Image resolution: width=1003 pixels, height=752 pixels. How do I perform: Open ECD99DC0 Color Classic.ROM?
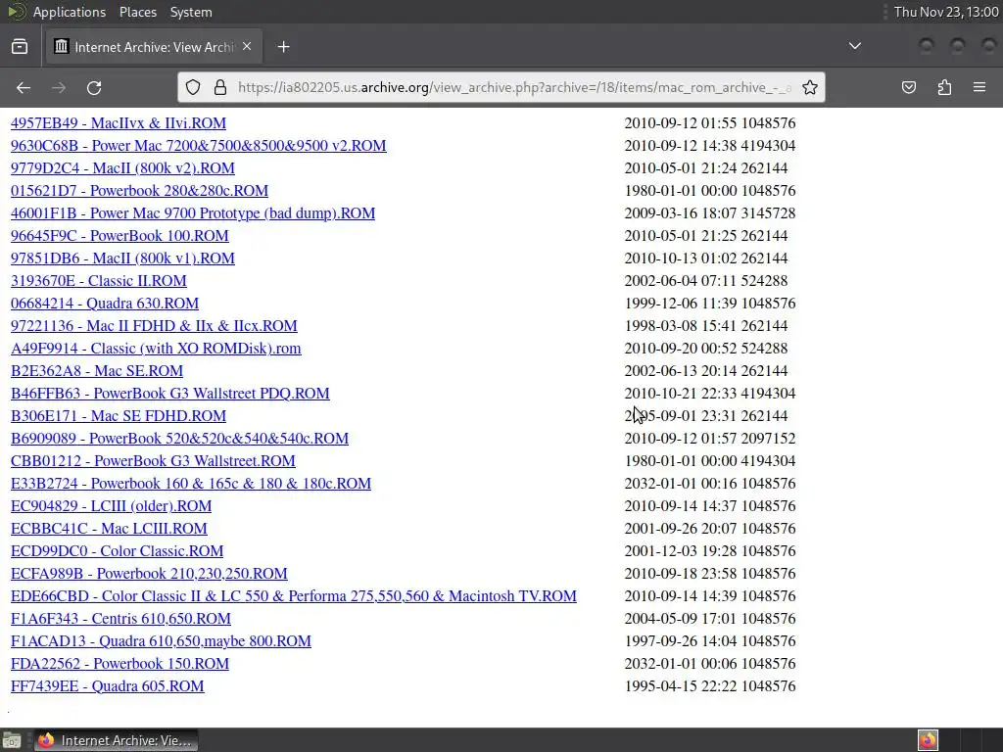[118, 551]
